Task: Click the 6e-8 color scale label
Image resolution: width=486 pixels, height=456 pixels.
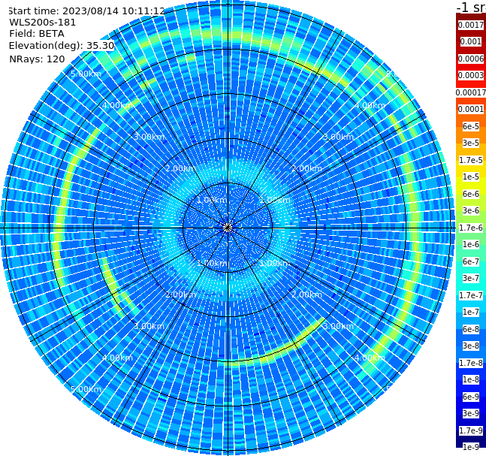Action: tap(471, 329)
